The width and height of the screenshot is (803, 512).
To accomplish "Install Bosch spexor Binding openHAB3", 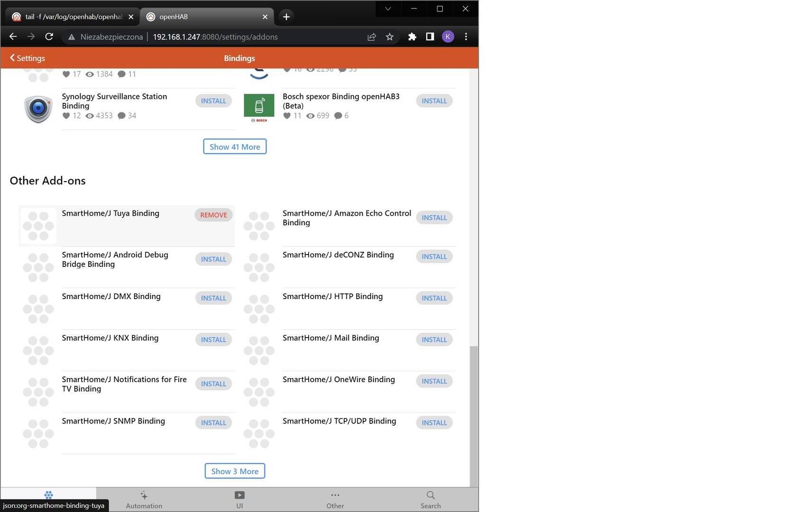I will (x=434, y=101).
